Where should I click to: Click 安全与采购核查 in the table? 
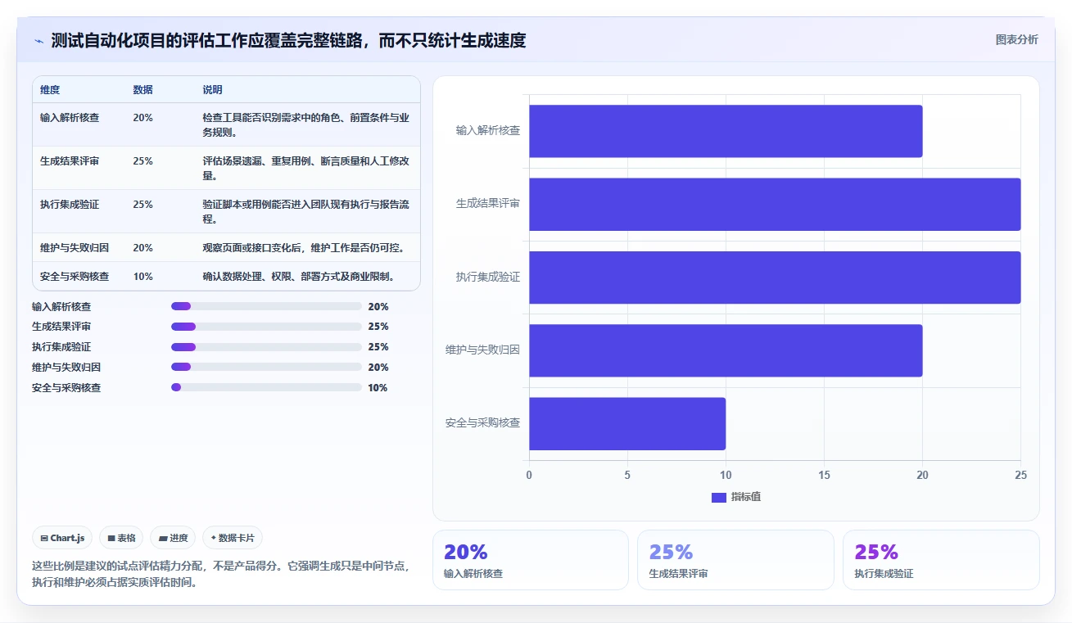click(x=75, y=277)
